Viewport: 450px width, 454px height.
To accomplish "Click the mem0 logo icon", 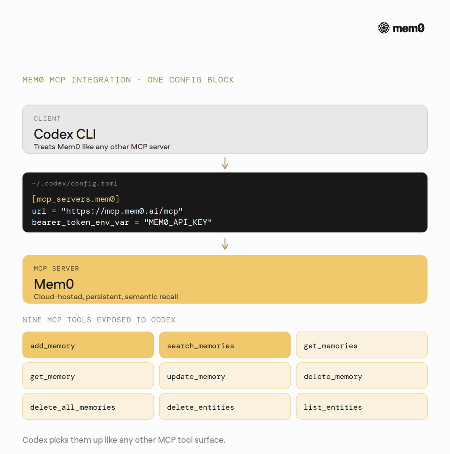I will pyautogui.click(x=384, y=28).
